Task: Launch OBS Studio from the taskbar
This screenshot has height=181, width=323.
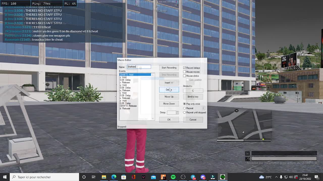Action: coord(183,177)
